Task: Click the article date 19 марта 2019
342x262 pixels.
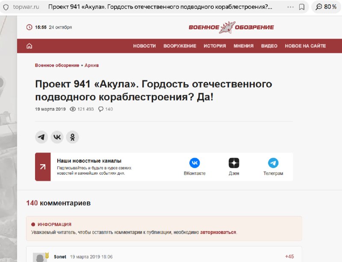Action: pos(50,109)
